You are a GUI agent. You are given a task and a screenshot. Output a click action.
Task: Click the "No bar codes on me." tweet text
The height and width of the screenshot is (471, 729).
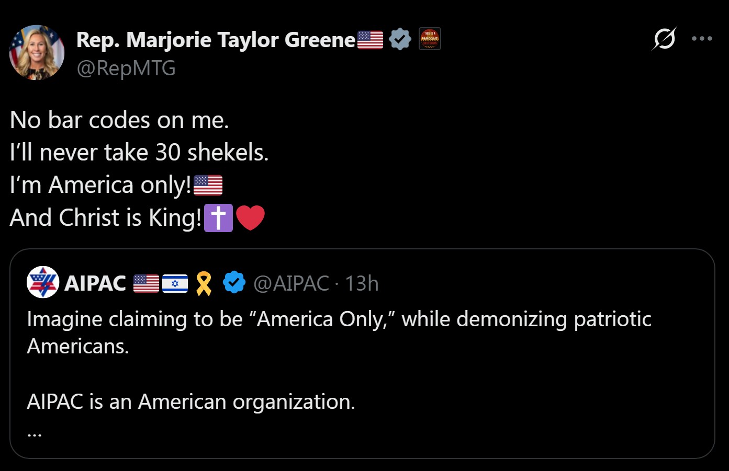119,120
